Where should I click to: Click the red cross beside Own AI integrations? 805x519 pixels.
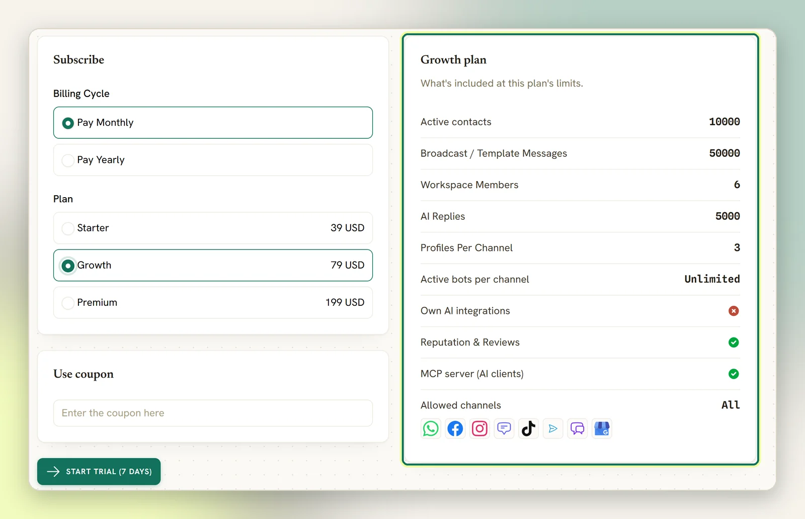[x=734, y=311]
